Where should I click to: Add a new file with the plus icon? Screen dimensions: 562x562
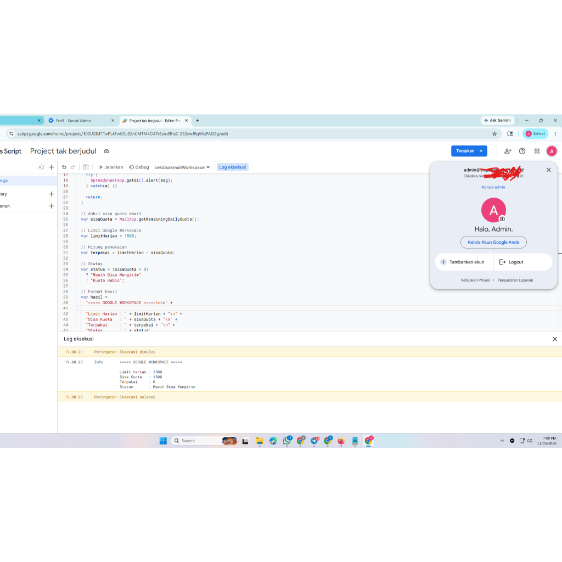click(x=51, y=167)
